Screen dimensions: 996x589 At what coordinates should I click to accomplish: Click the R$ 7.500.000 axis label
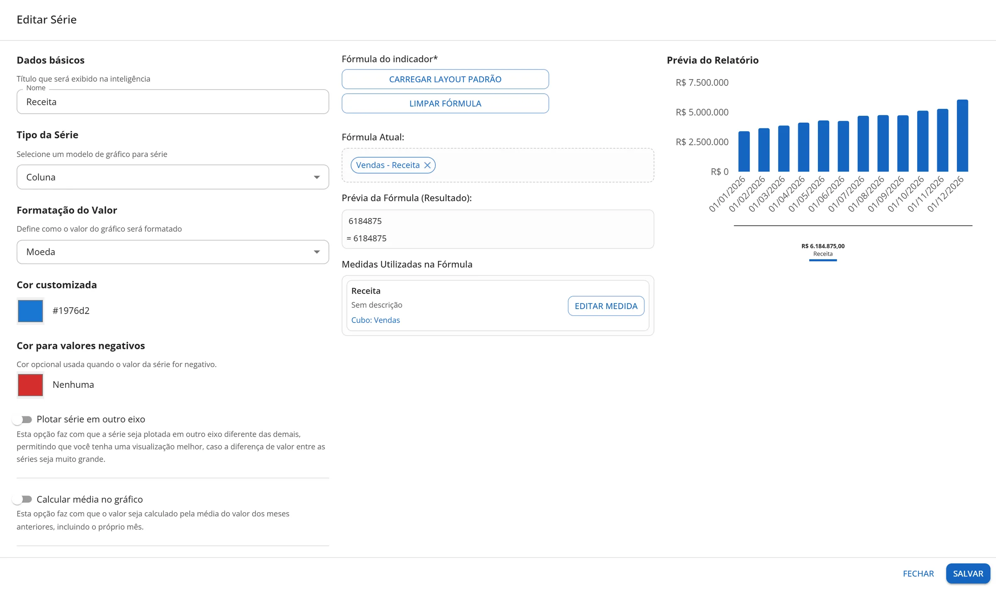tap(702, 83)
